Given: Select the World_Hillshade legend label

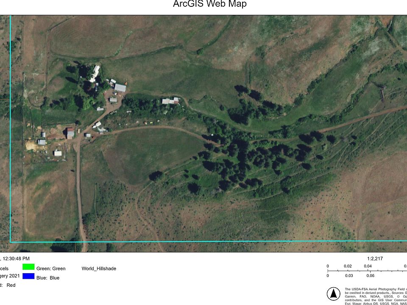Looking at the screenshot, I should pos(99,269).
